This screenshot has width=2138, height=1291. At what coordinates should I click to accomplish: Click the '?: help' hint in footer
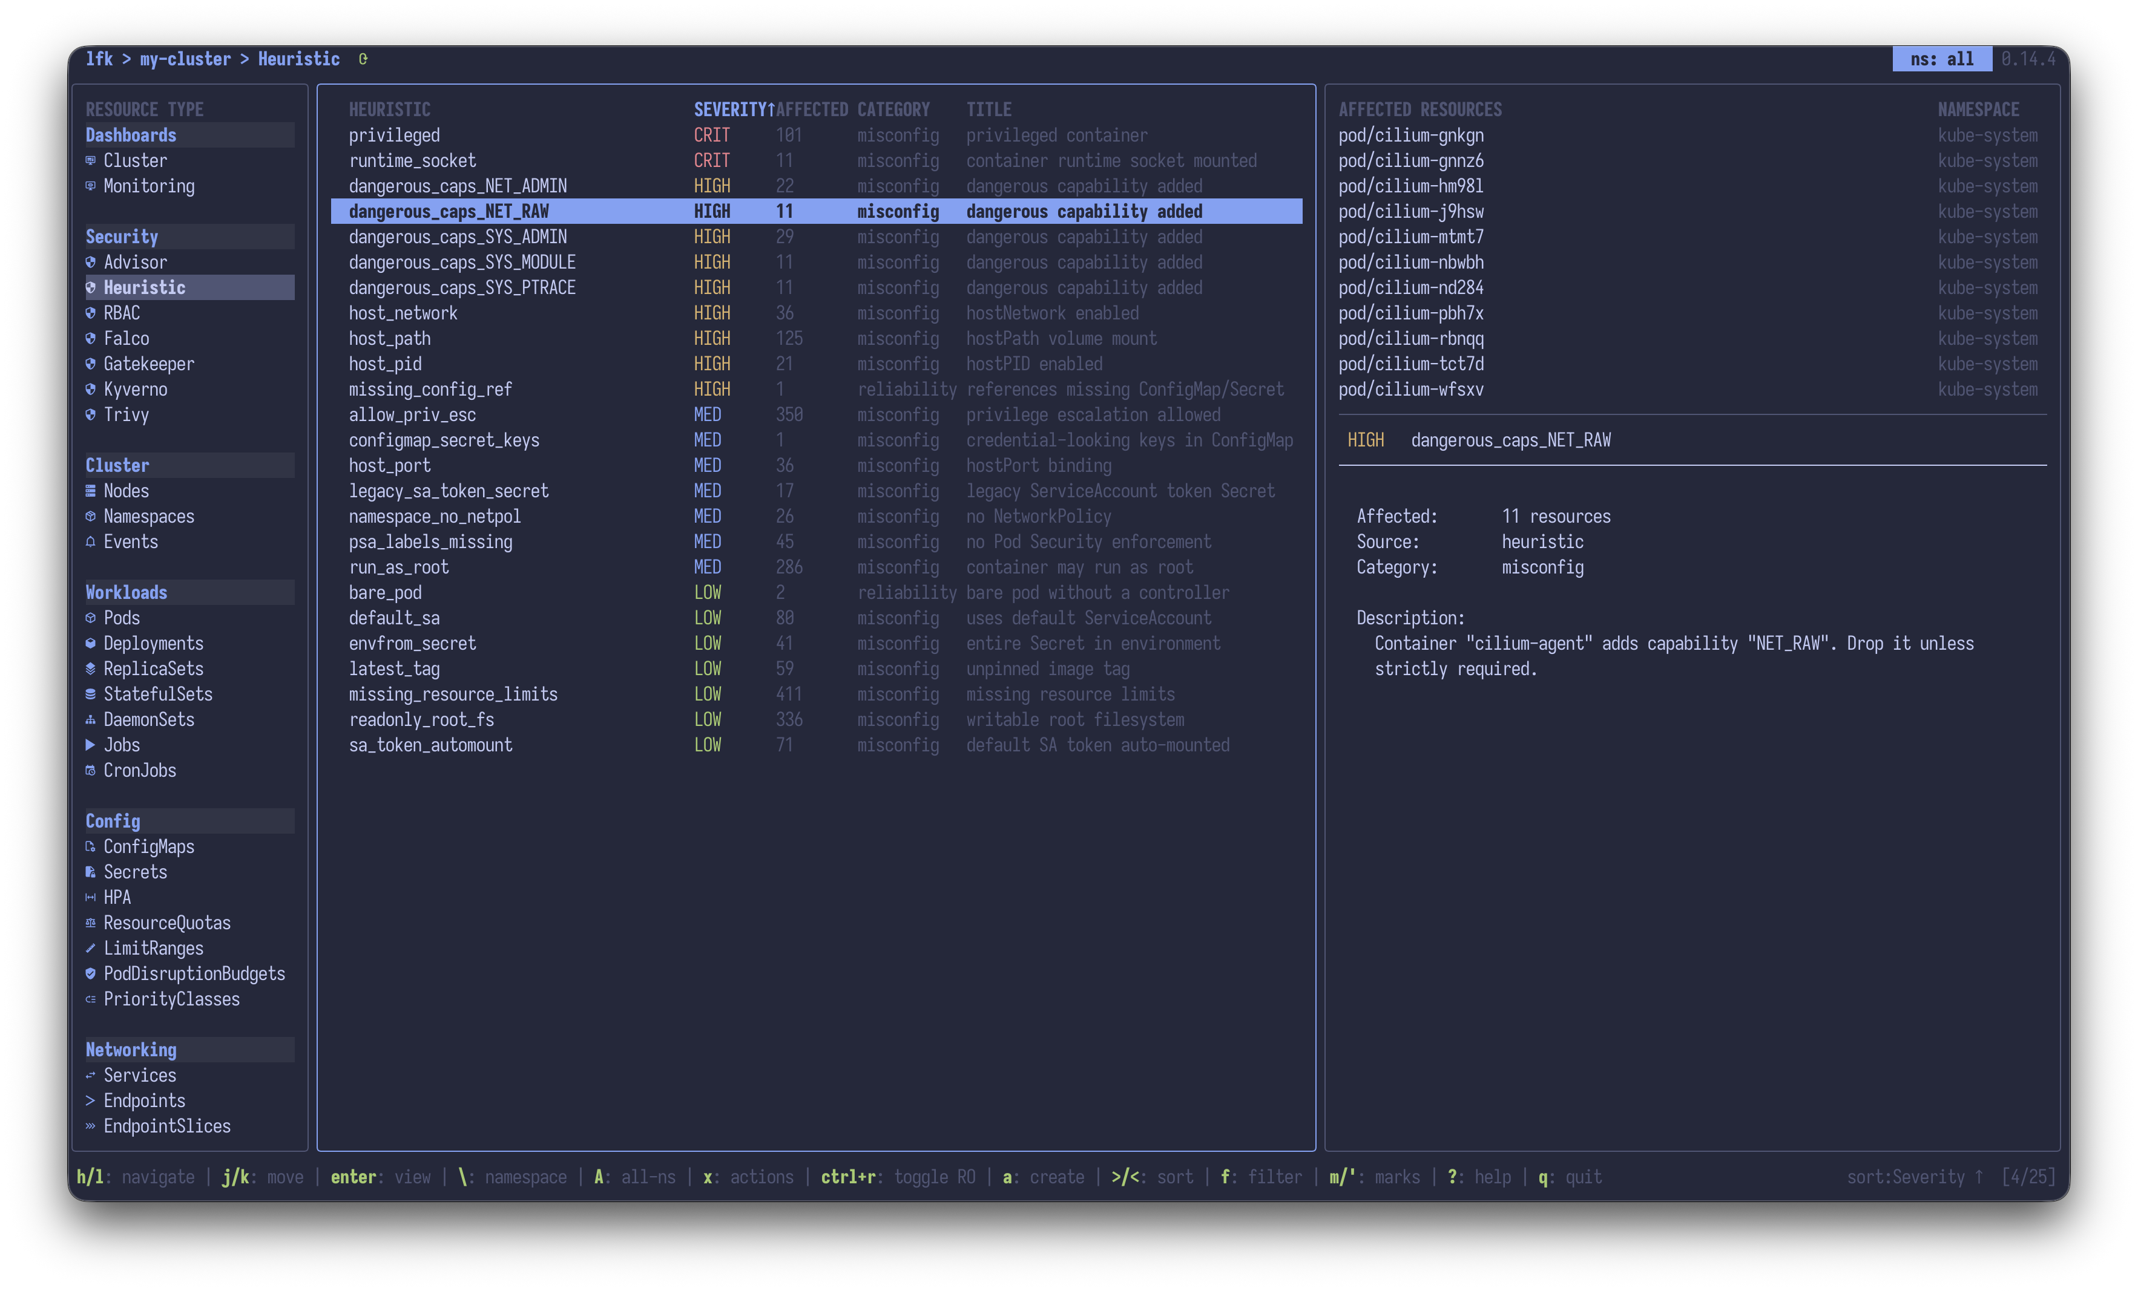click(1479, 1177)
